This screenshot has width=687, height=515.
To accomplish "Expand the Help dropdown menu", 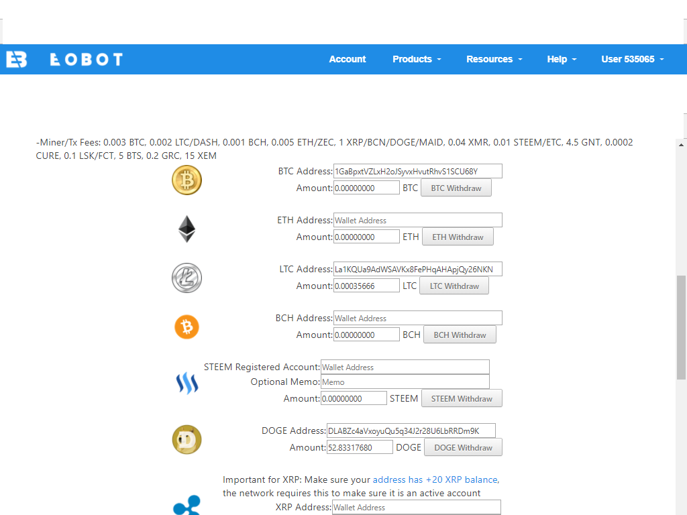I will click(x=562, y=59).
